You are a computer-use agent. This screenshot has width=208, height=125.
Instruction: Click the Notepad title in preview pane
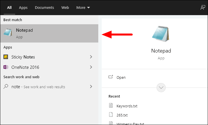[x=161, y=51]
